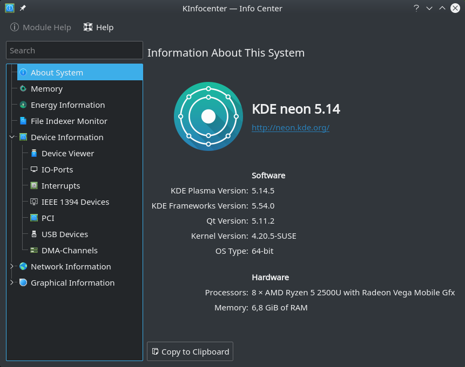
Task: Minimize the window with down chevron
Action: tap(429, 8)
